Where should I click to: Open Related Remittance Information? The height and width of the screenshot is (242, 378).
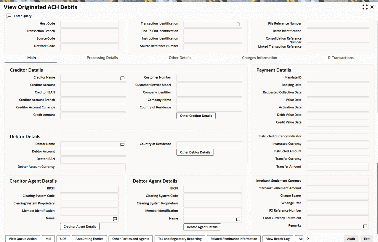click(234, 239)
